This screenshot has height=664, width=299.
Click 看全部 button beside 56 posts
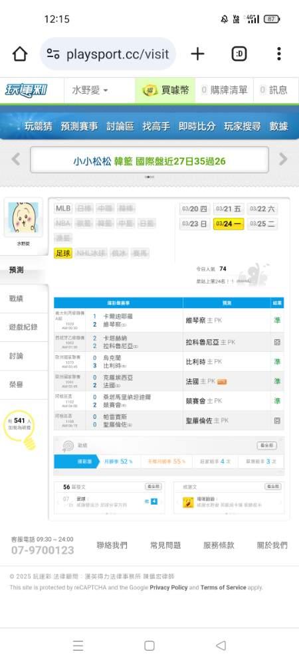153,487
